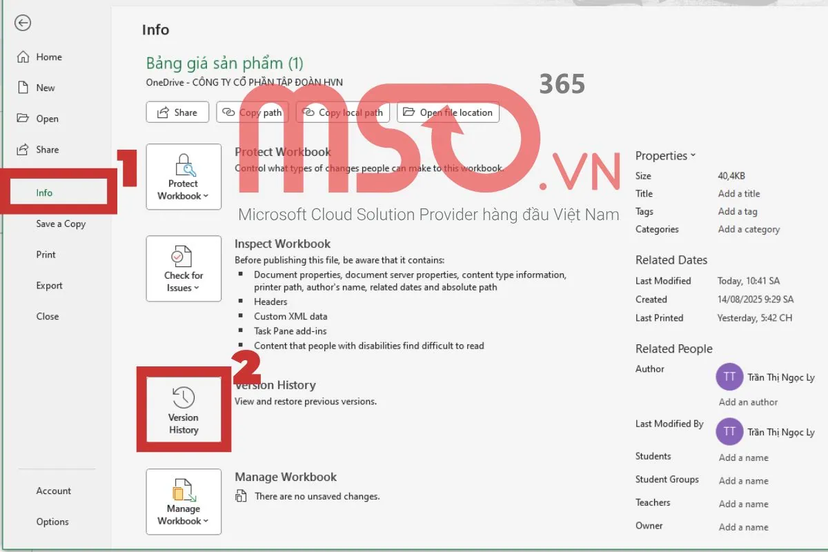Screen dimensions: 828x552
Task: Click the Last Modified By avatar
Action: [729, 432]
